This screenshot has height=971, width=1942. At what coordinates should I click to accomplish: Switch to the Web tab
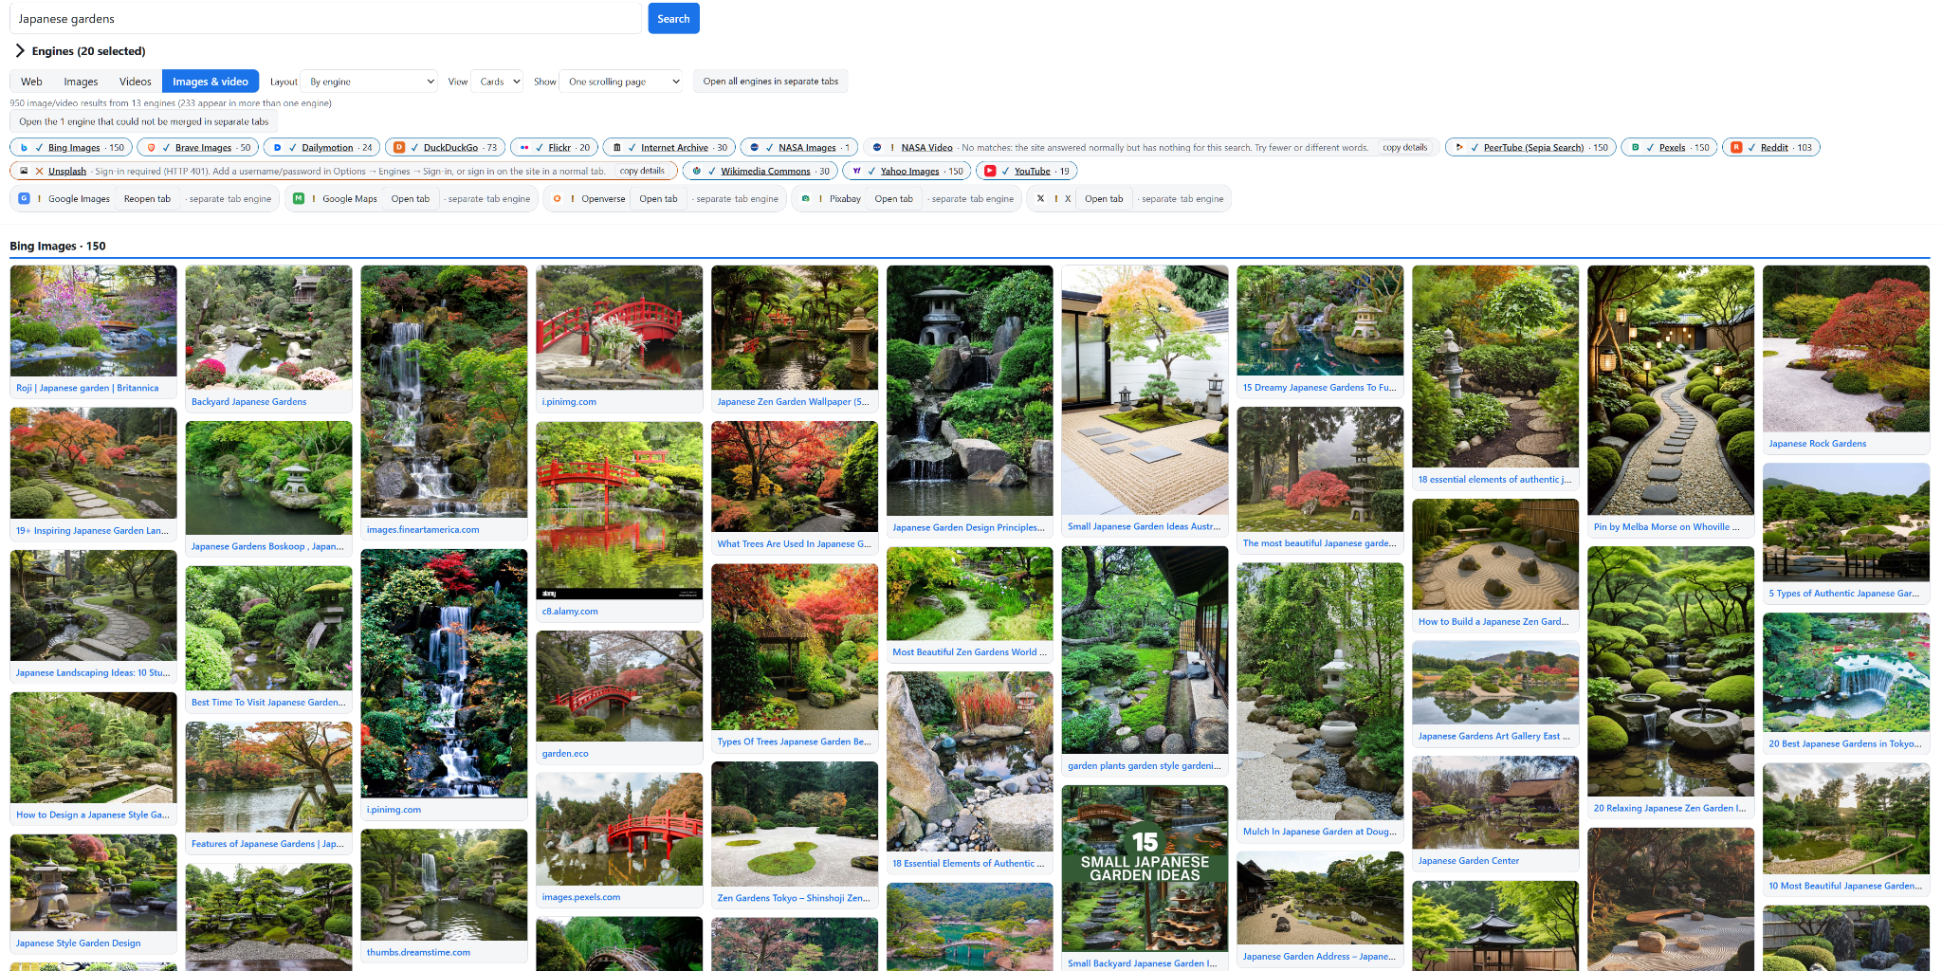pos(31,82)
